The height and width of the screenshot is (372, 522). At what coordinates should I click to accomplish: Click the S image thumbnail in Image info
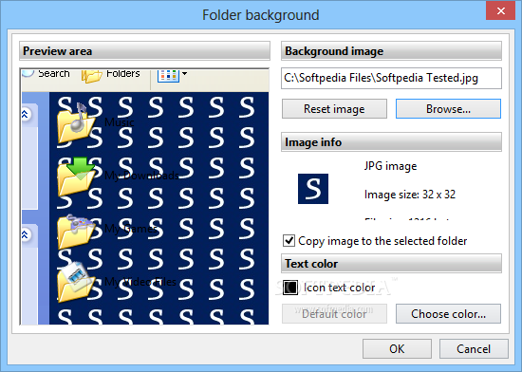pos(313,189)
